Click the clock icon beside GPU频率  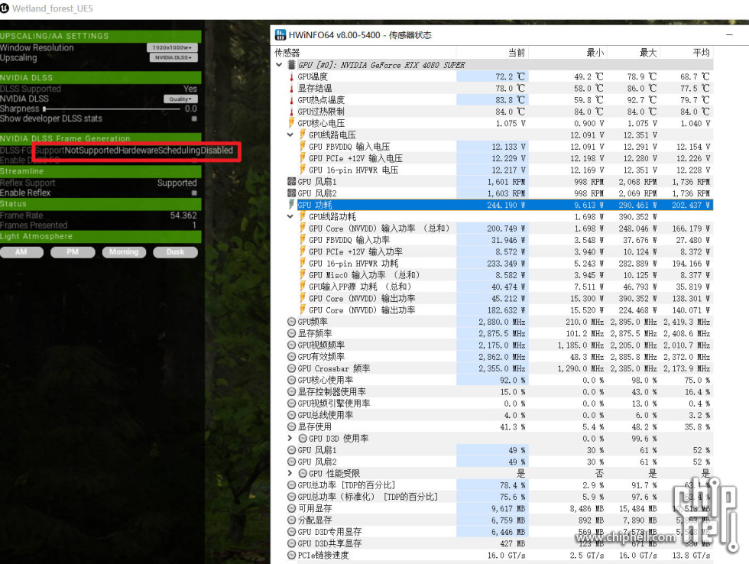291,322
